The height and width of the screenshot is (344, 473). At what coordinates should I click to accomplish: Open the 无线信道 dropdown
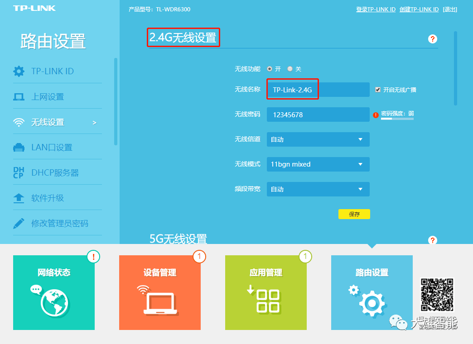318,139
